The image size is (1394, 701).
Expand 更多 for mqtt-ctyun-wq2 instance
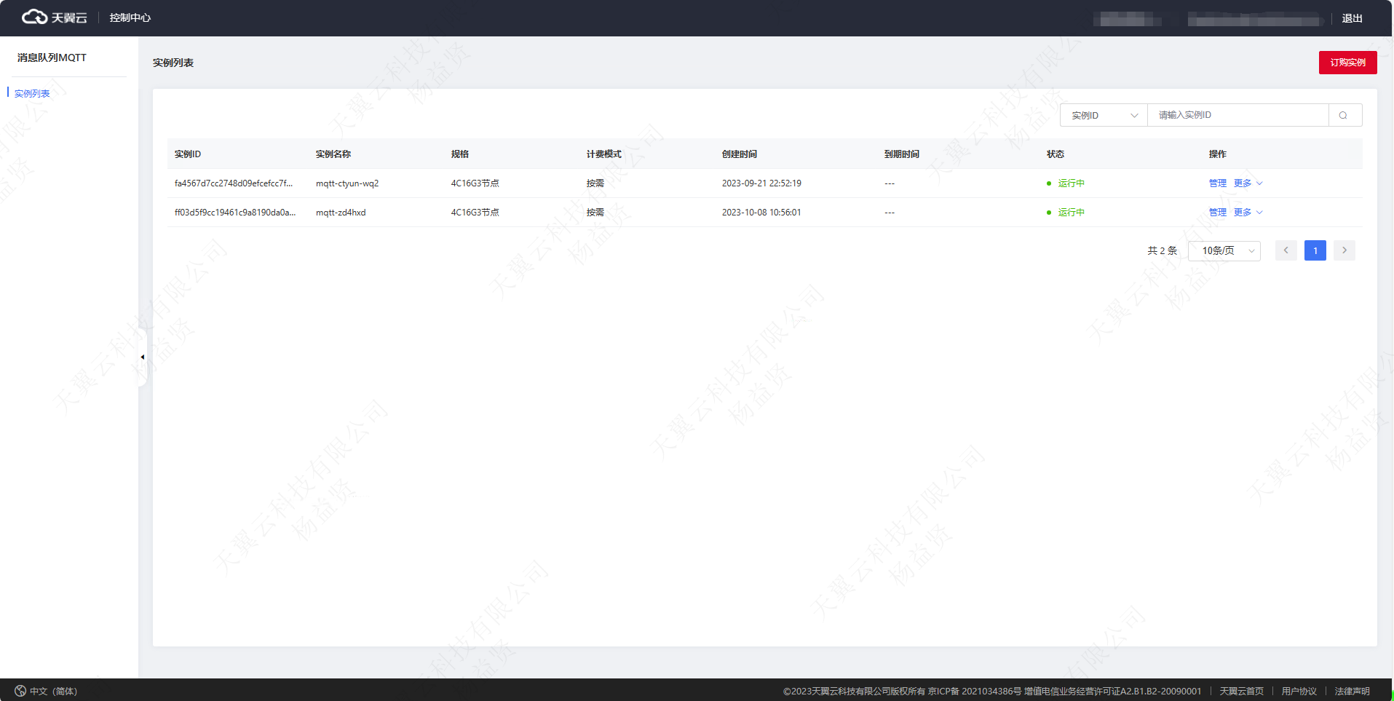(1248, 183)
